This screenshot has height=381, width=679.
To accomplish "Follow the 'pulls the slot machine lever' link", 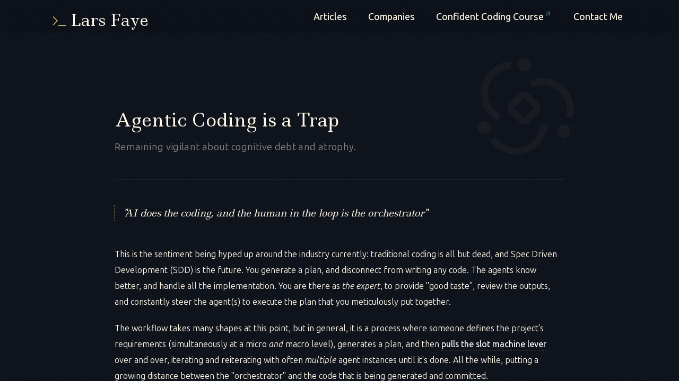I will (x=494, y=344).
